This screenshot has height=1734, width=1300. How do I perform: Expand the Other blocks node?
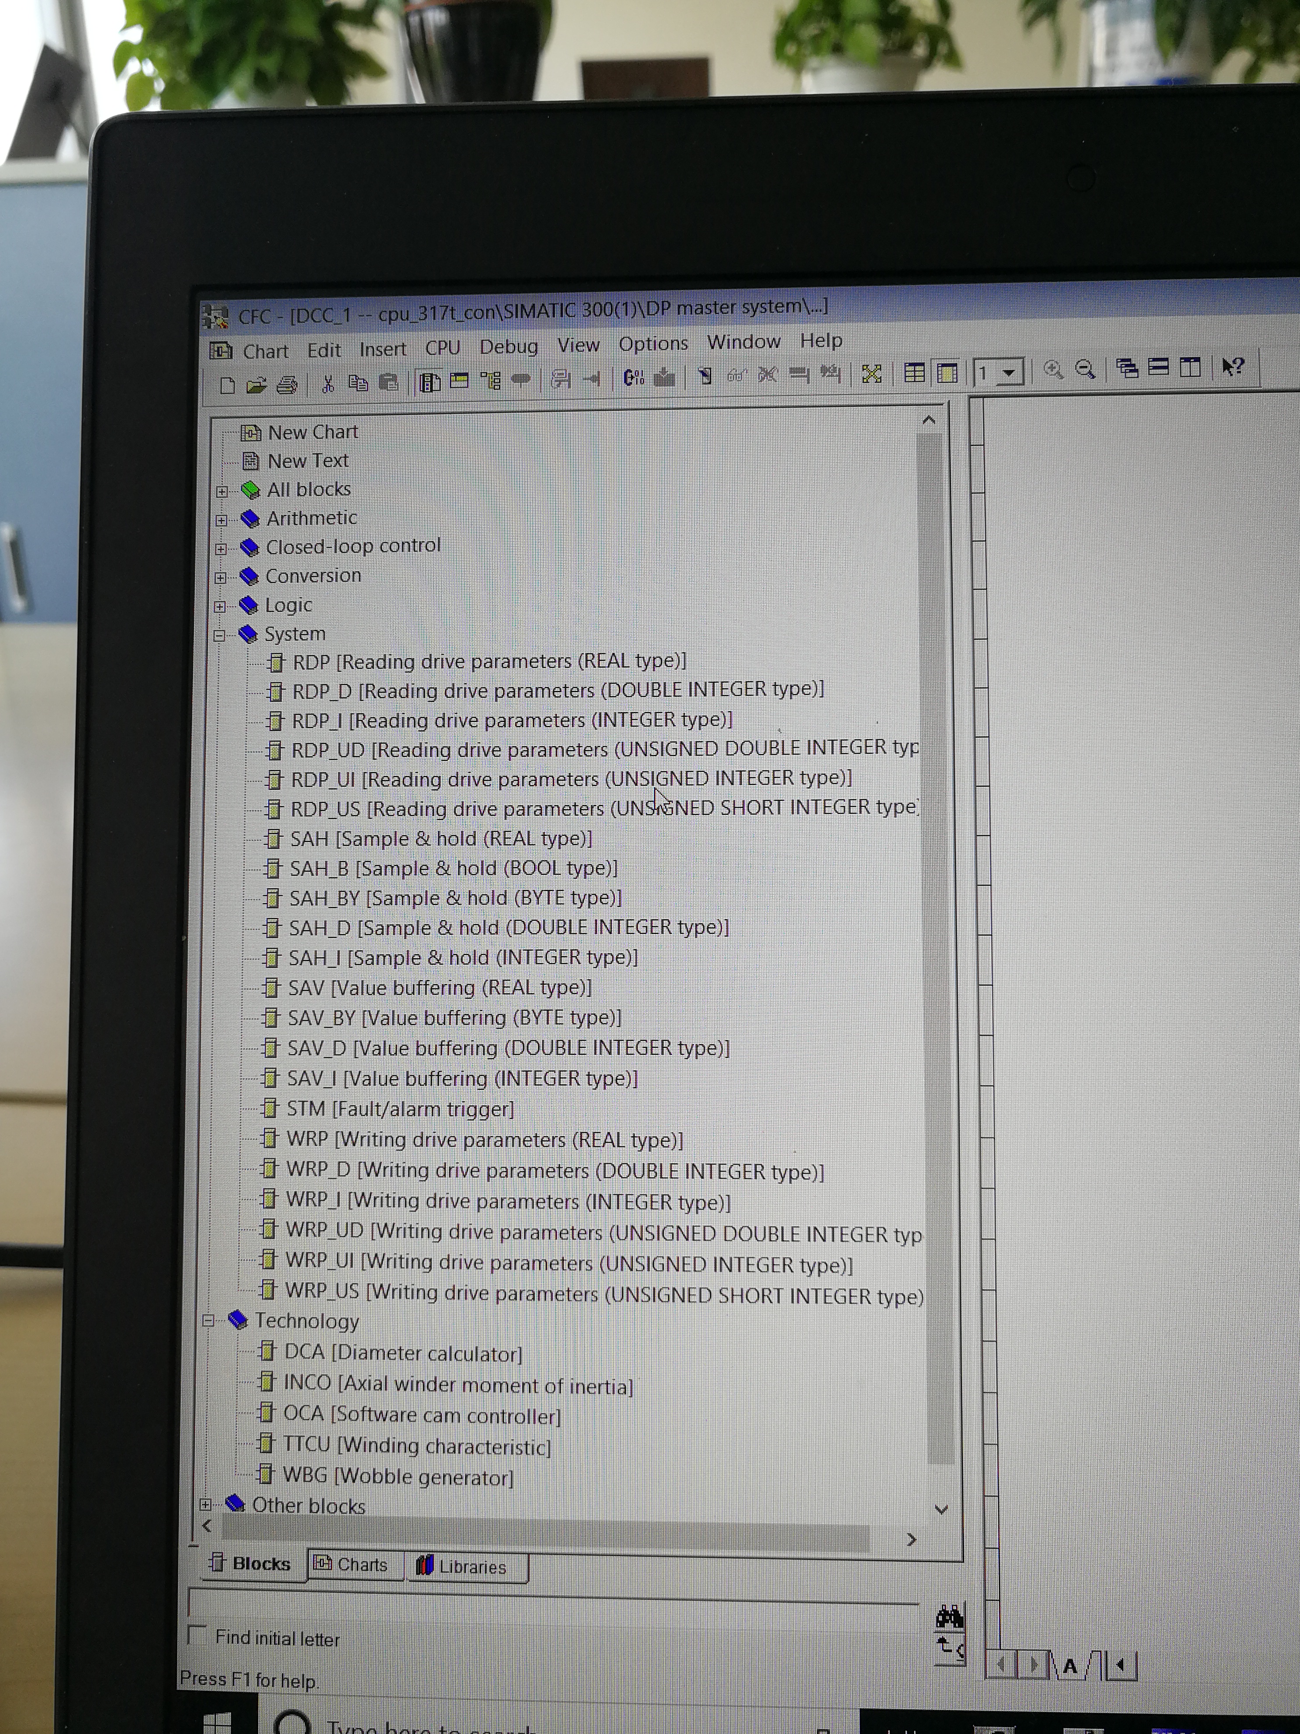[x=205, y=1504]
